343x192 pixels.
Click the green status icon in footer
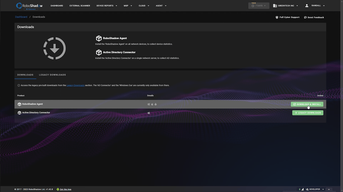pos(299,189)
